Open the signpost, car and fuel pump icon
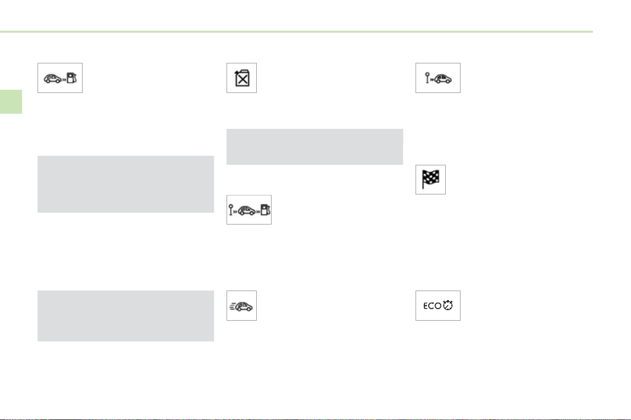Screen dimensions: 631x420 [x=249, y=209]
